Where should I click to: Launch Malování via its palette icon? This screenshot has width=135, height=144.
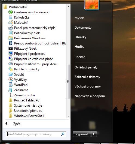[x=11, y=22]
